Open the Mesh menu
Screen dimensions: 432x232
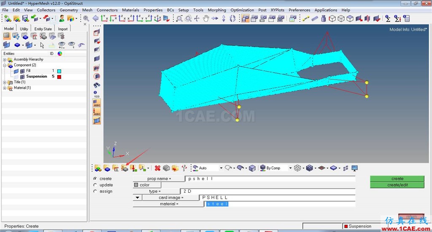pos(87,10)
